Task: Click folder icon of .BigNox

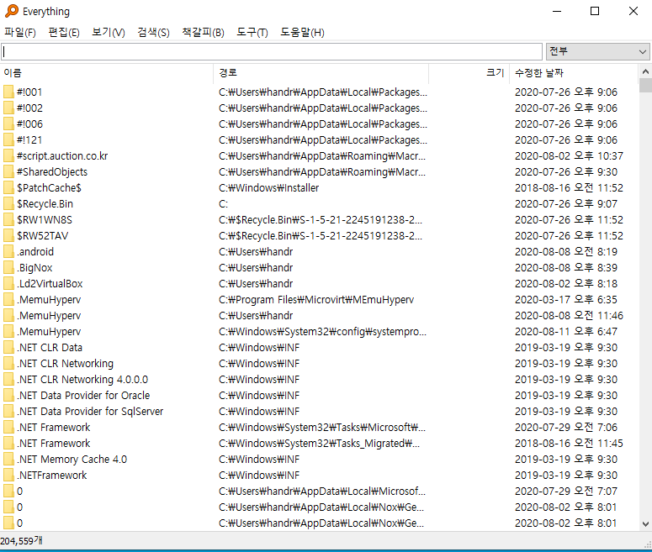Action: (8, 268)
